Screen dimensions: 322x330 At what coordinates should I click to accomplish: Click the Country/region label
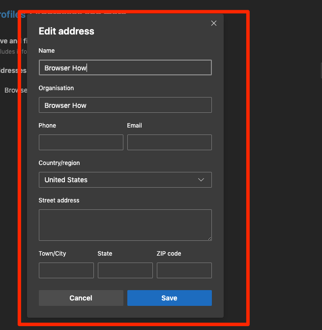tap(59, 163)
